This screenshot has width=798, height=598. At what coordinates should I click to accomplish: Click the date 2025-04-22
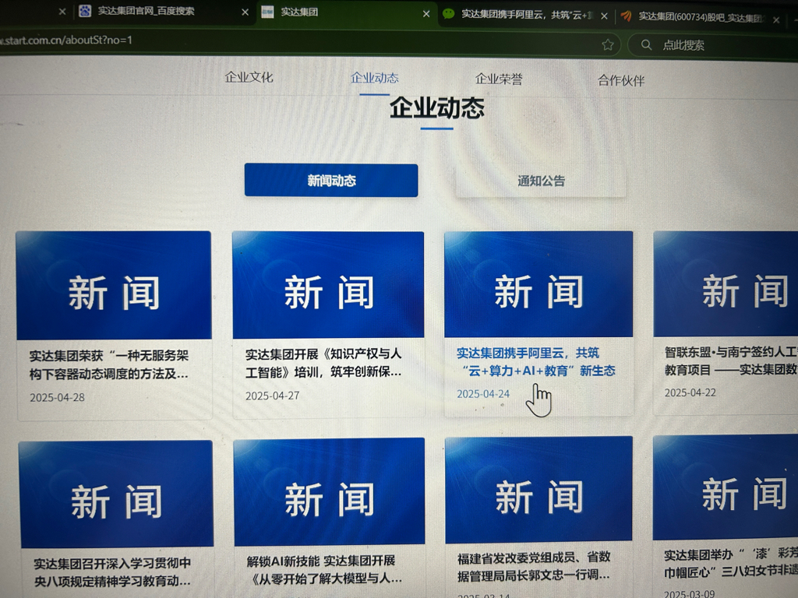click(690, 392)
